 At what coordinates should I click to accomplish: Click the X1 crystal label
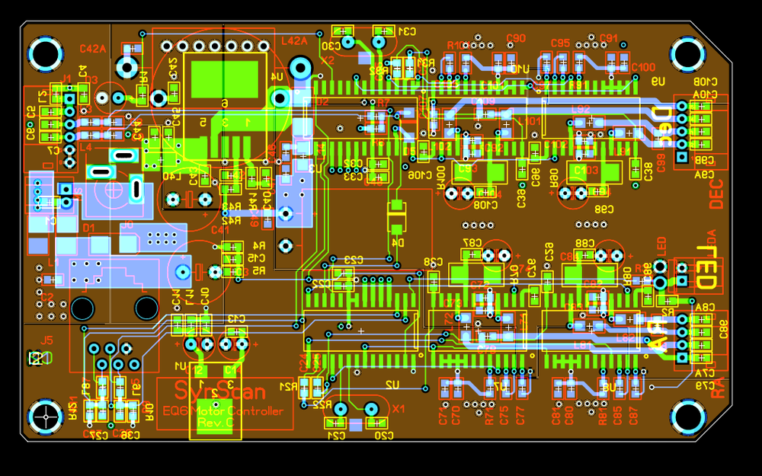[x=398, y=409]
